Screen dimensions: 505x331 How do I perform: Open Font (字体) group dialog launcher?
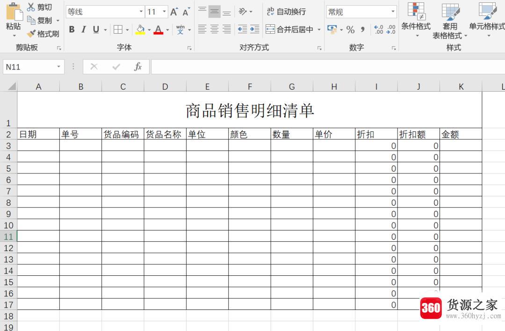click(x=189, y=48)
